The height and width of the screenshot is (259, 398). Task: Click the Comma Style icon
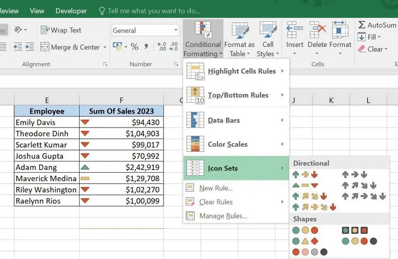pos(146,47)
